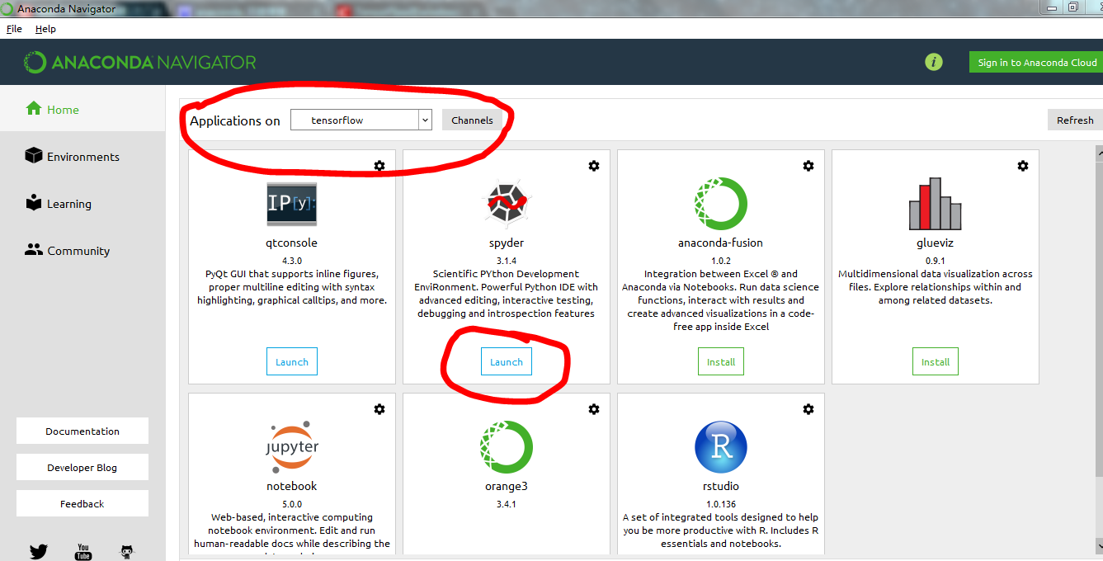The width and height of the screenshot is (1103, 561).
Task: Open gear options on anaconda-fusion card
Action: point(808,166)
